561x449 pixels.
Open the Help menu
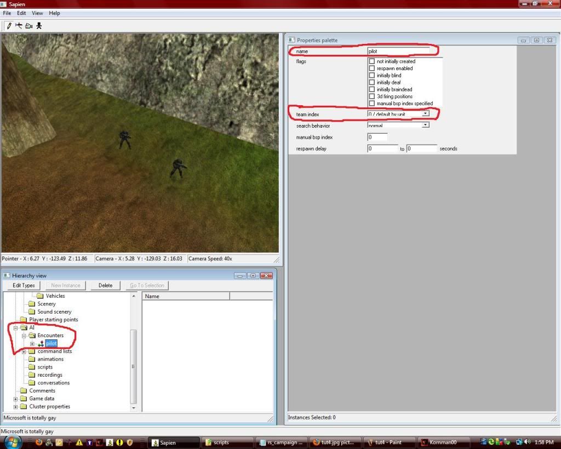tap(54, 13)
